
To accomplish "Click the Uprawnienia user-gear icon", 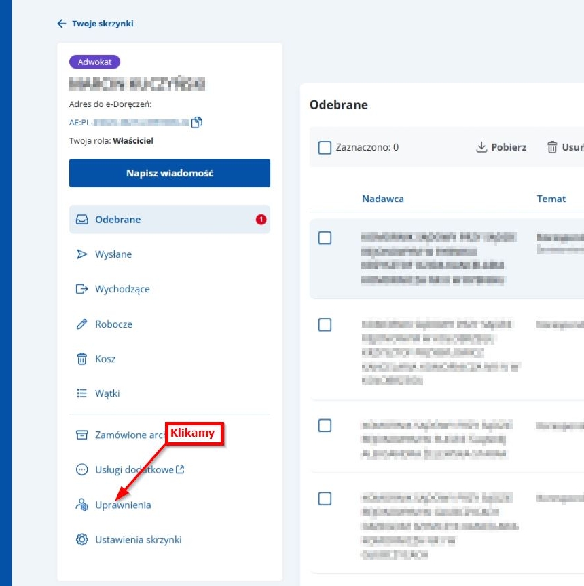I will tap(82, 505).
